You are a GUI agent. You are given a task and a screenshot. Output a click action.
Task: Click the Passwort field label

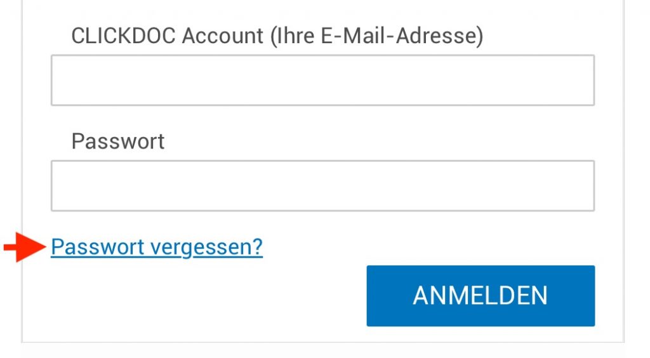click(117, 141)
